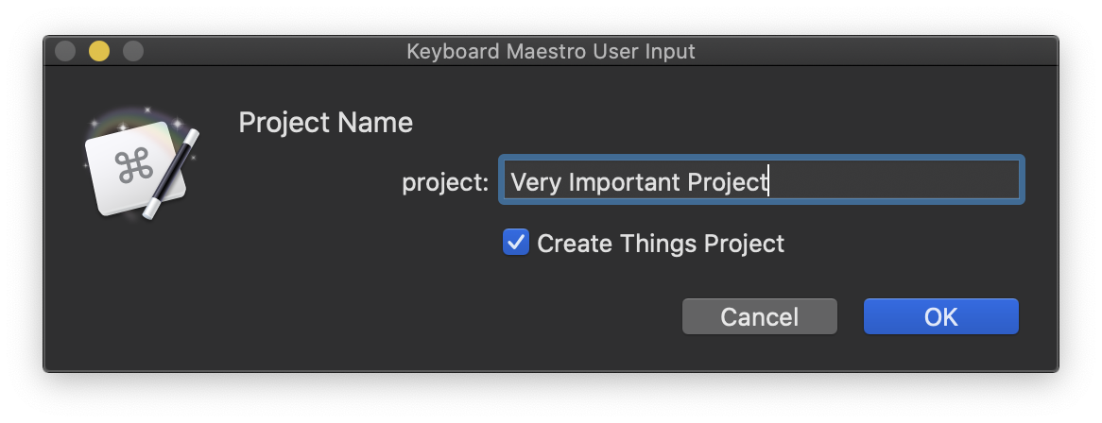Click the Keyboard Maestro User Input title
1102x423 pixels.
(551, 51)
